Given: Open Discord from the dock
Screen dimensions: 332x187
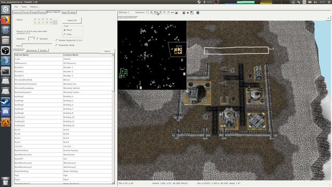Looking at the screenshot, I should (x=6, y=112).
